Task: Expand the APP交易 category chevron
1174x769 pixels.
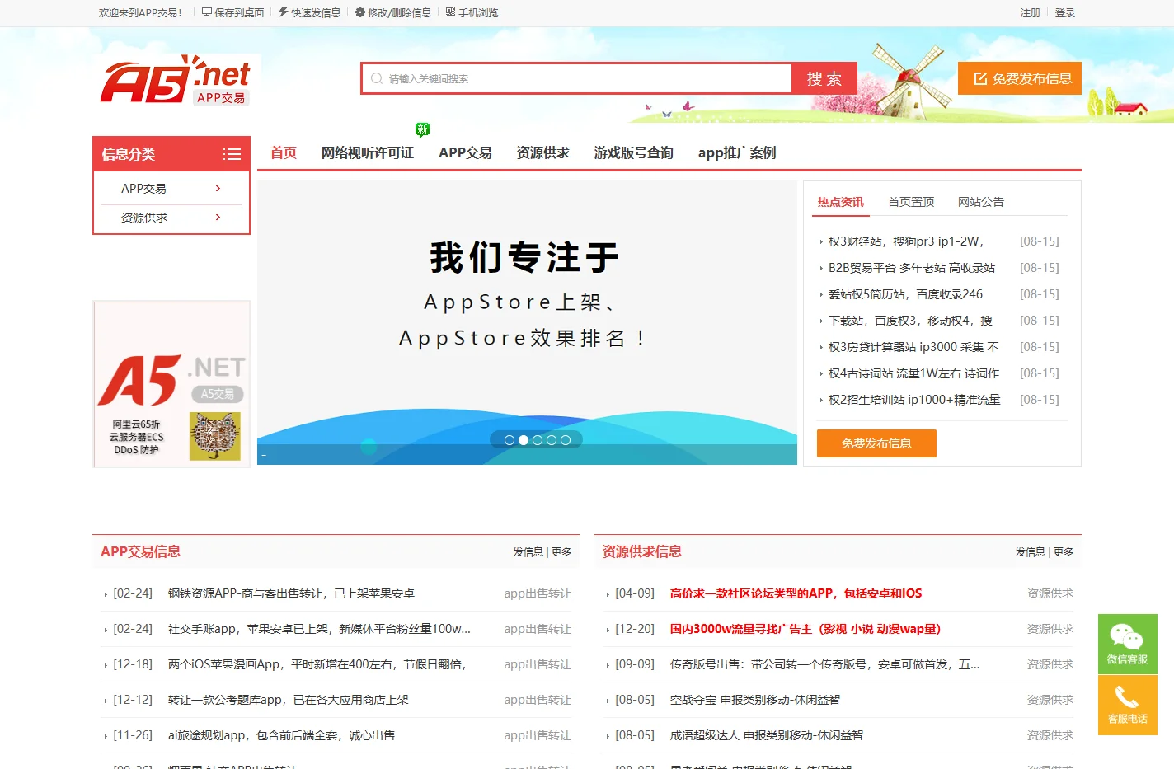Action: point(218,189)
